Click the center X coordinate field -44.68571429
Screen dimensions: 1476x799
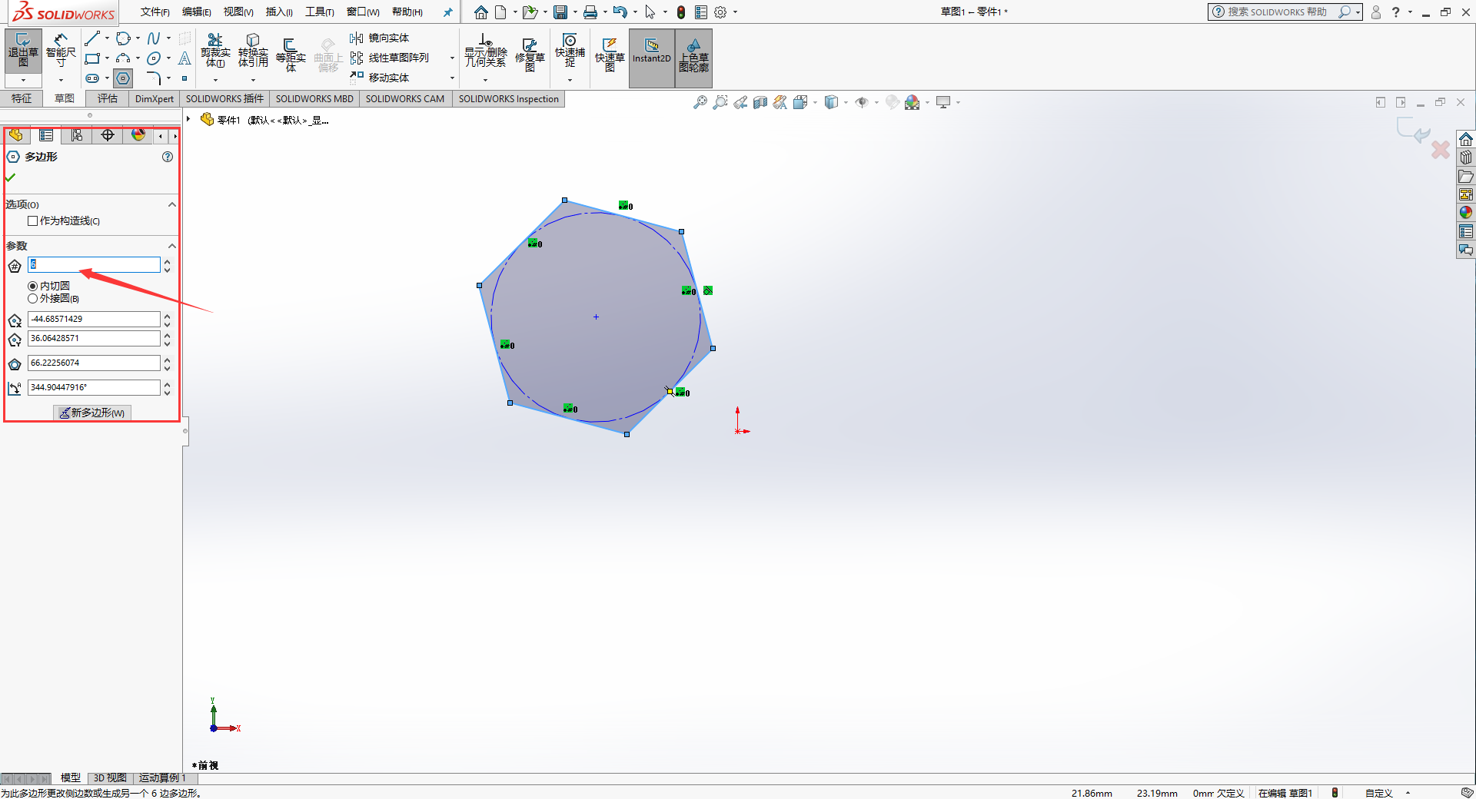[94, 319]
